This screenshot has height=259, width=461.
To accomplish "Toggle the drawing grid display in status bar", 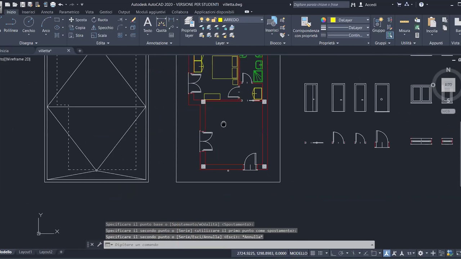I will pyautogui.click(x=313, y=253).
